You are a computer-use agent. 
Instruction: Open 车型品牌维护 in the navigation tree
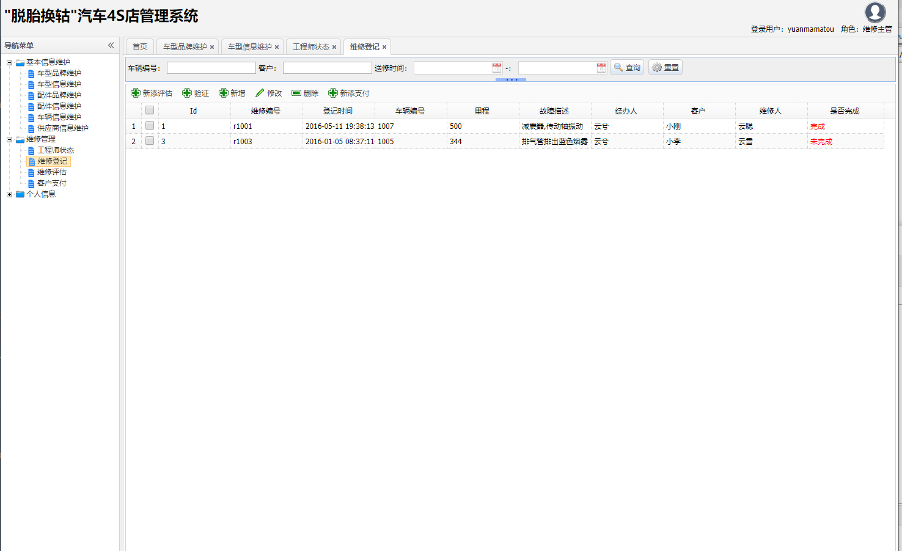(x=59, y=73)
